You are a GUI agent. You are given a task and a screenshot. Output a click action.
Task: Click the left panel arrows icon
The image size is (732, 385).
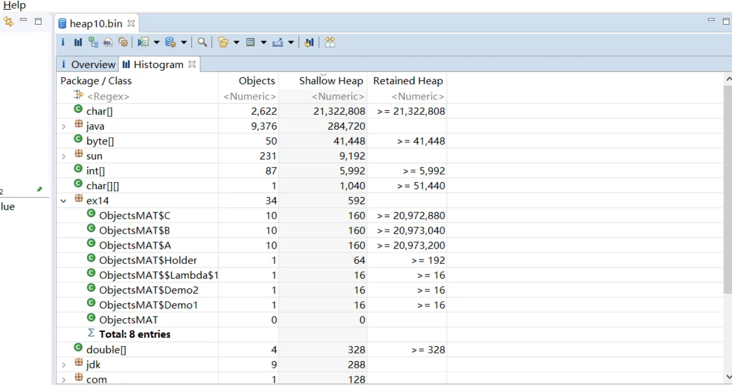click(8, 22)
